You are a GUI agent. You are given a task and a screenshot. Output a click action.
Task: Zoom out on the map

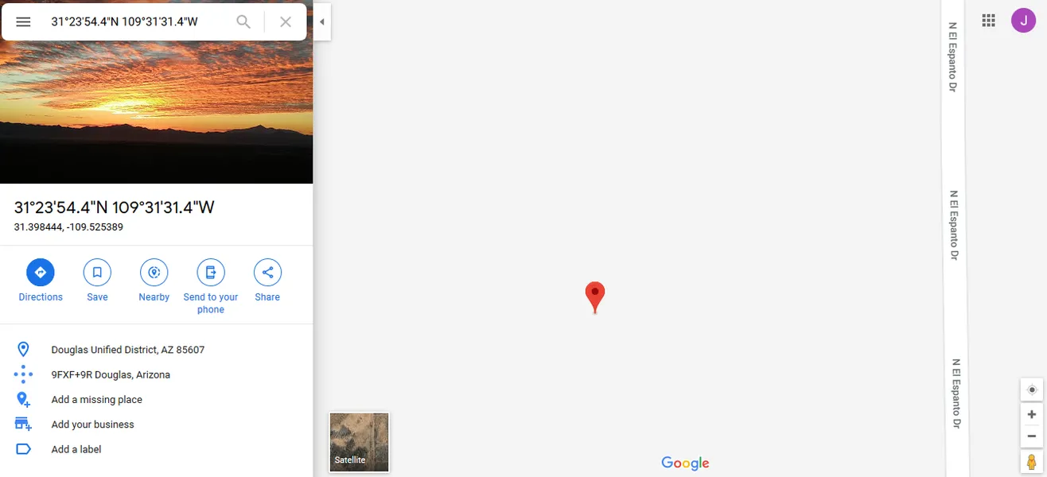pos(1032,436)
